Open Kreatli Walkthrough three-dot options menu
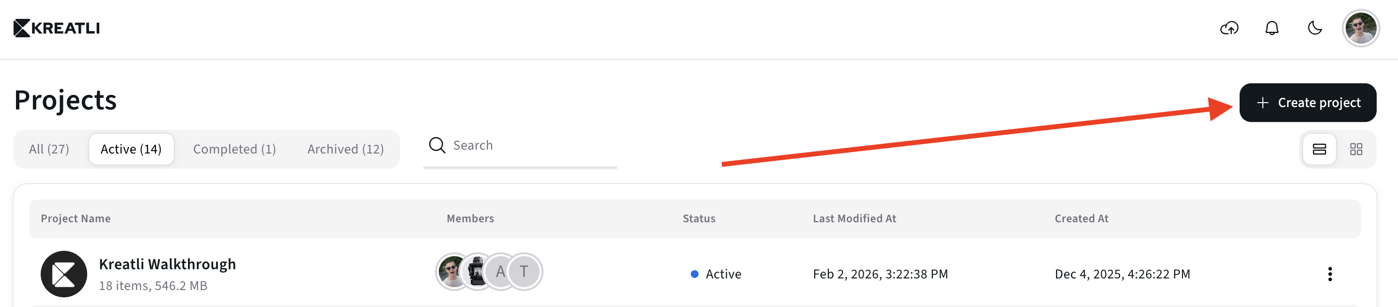This screenshot has height=307, width=1398. pos(1330,274)
